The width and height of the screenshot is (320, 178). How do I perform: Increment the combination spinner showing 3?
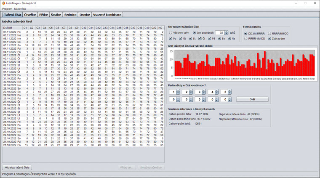tap(204, 90)
